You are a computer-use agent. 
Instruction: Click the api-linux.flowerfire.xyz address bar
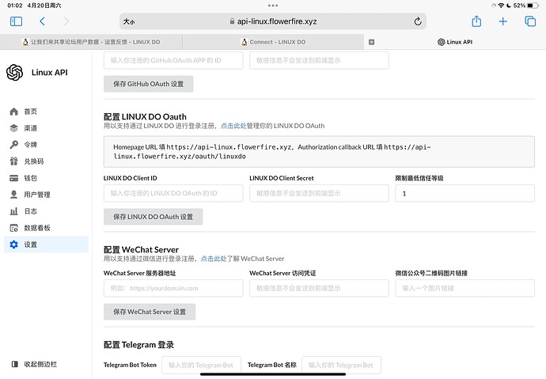pyautogui.click(x=273, y=21)
